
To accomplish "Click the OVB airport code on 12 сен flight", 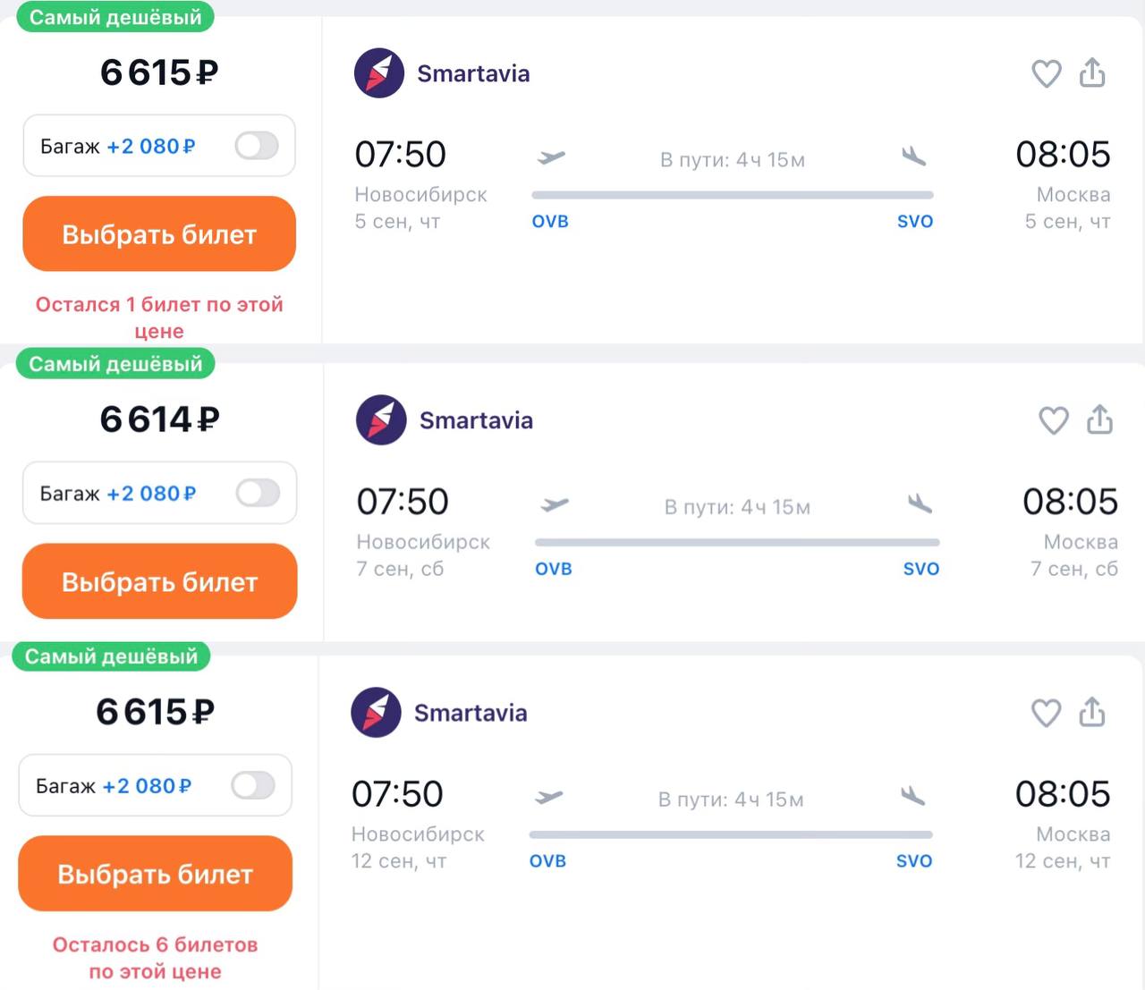I will point(547,861).
